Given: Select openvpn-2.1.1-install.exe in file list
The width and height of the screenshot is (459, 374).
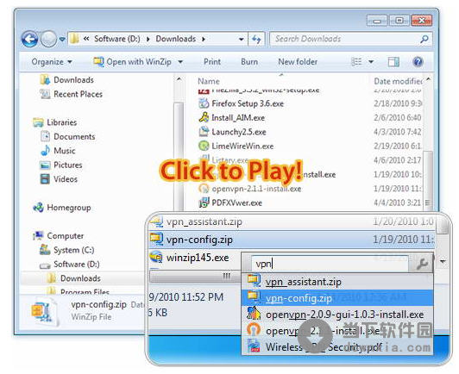Looking at the screenshot, I should [249, 189].
